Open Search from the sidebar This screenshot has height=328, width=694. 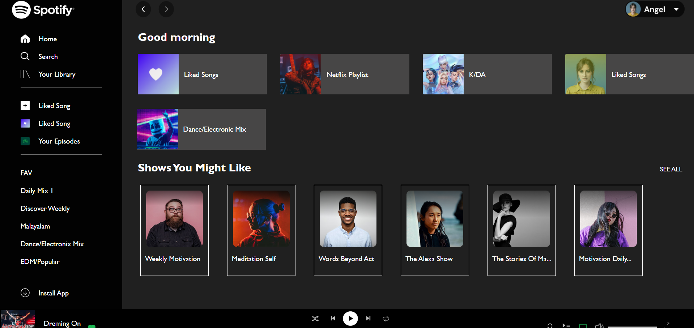point(48,56)
